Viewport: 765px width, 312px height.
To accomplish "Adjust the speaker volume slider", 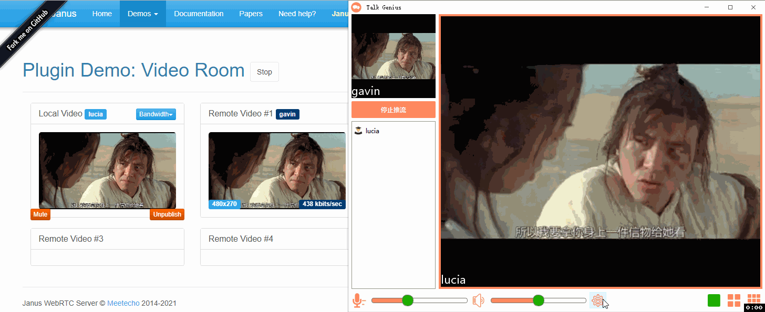I will (x=539, y=300).
